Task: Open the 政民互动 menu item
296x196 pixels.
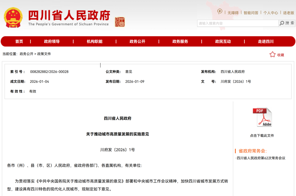Action: coord(223,41)
